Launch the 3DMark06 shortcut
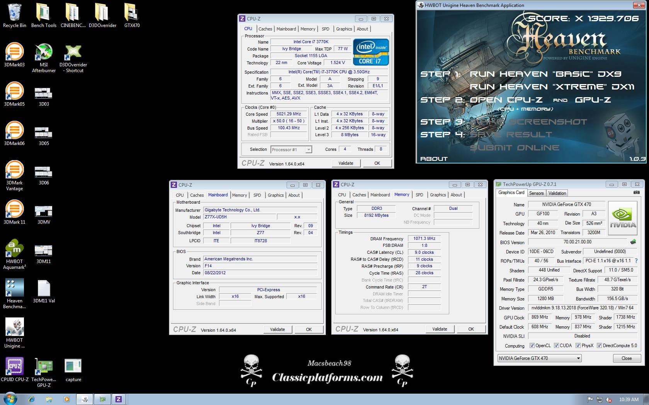The width and height of the screenshot is (649, 405). [14, 133]
